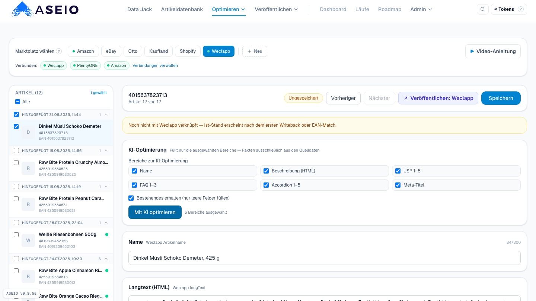This screenshot has height=301, width=536.
Task: Click help icon next to Tokens
Action: point(520,9)
